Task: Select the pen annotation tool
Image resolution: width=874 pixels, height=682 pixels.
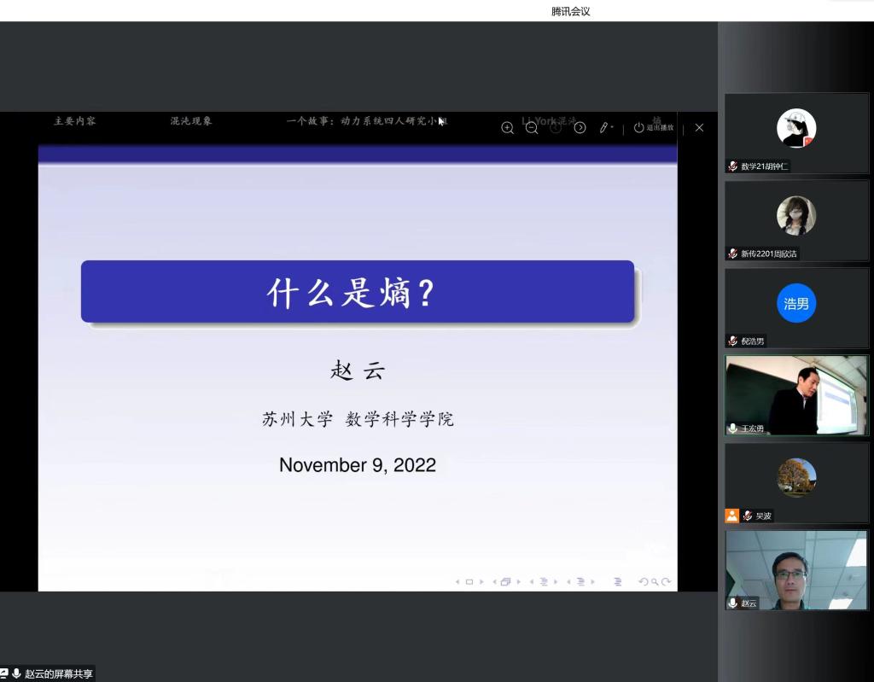Action: (x=603, y=126)
